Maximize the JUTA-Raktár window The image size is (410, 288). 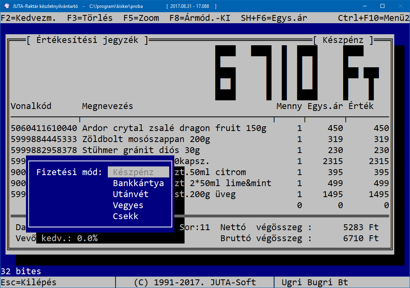(x=382, y=6)
